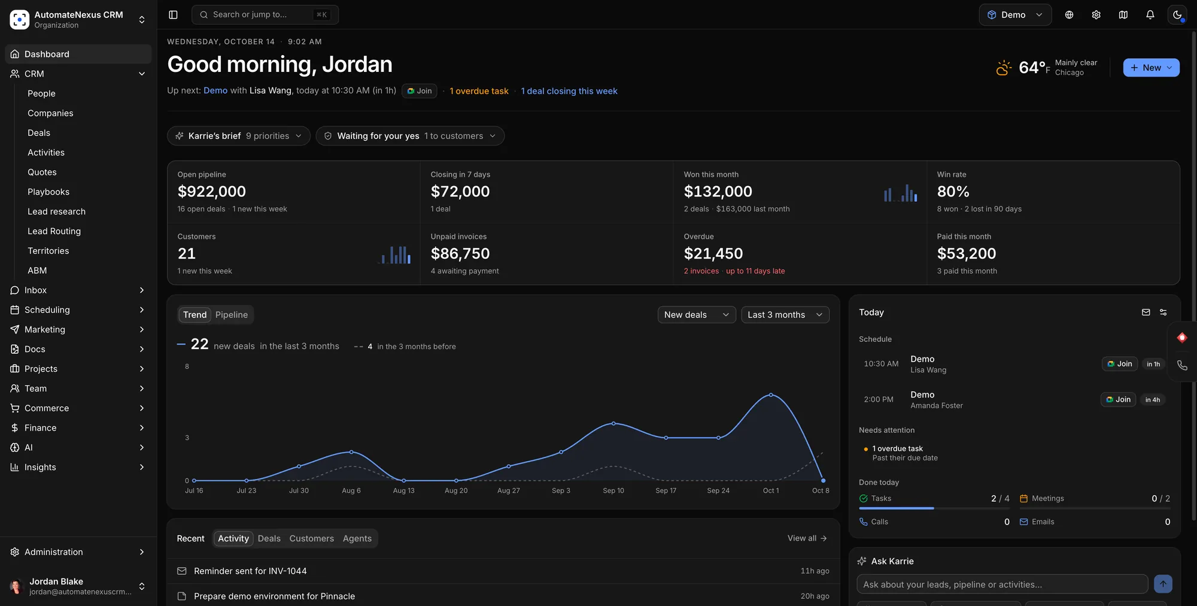1197x606 pixels.
Task: Click the Ask Karrie sparkle icon
Action: (x=861, y=561)
